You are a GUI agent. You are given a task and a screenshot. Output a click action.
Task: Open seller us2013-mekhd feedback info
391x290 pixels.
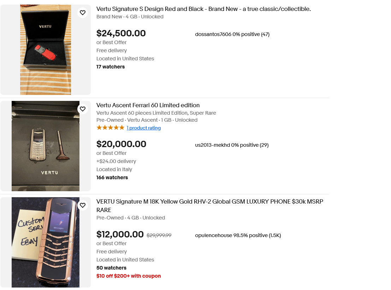(232, 145)
